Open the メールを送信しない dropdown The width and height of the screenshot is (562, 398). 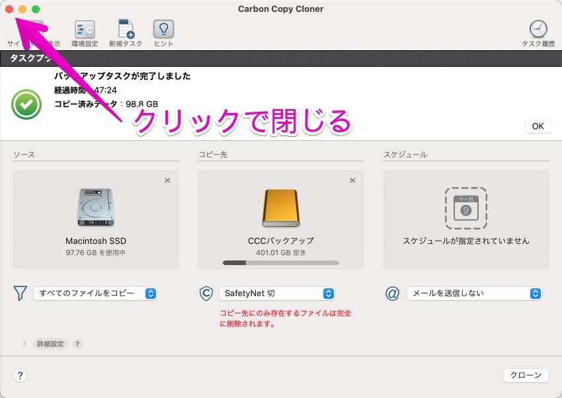(474, 294)
